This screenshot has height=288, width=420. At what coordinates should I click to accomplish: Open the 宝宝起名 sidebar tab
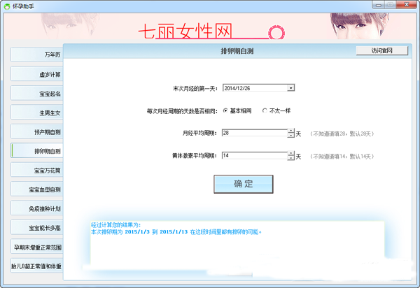(37, 94)
